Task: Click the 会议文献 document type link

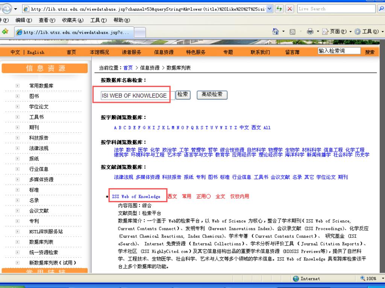Action: coord(280,177)
